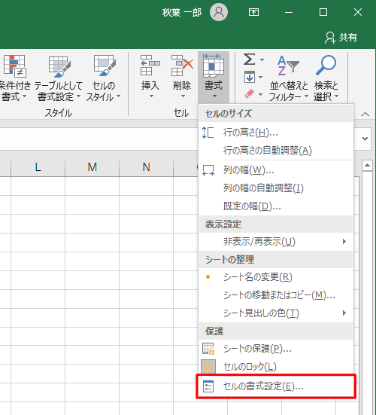Screen dimensions: 376x415
Task: Click the テーブルとして書式設定 icon
Action: point(59,67)
